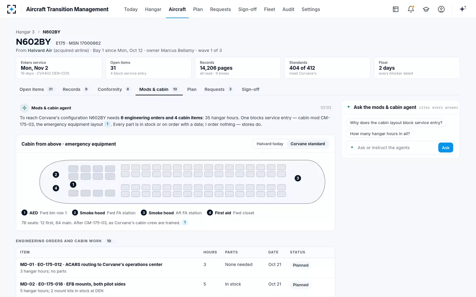The image size is (476, 297).
Task: Select marker 3 at aft of cabin diagram
Action: [298, 178]
